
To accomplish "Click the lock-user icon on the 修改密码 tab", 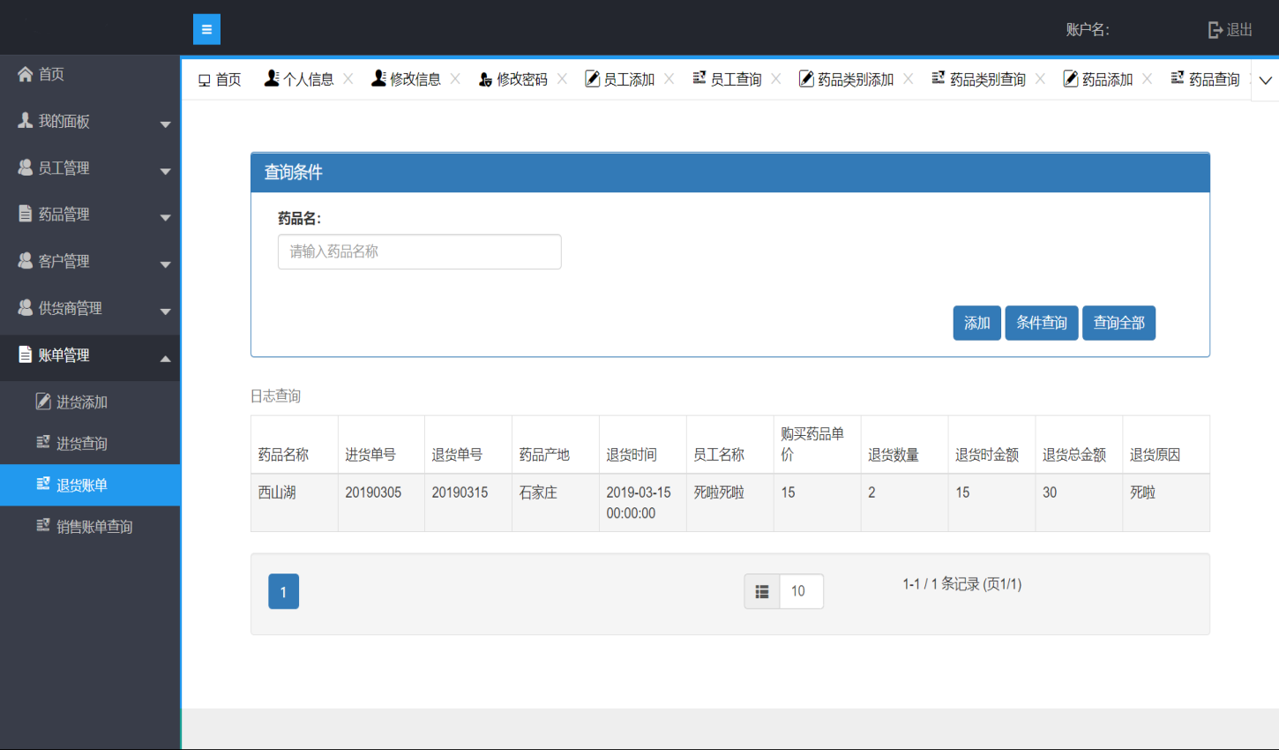I will 485,79.
